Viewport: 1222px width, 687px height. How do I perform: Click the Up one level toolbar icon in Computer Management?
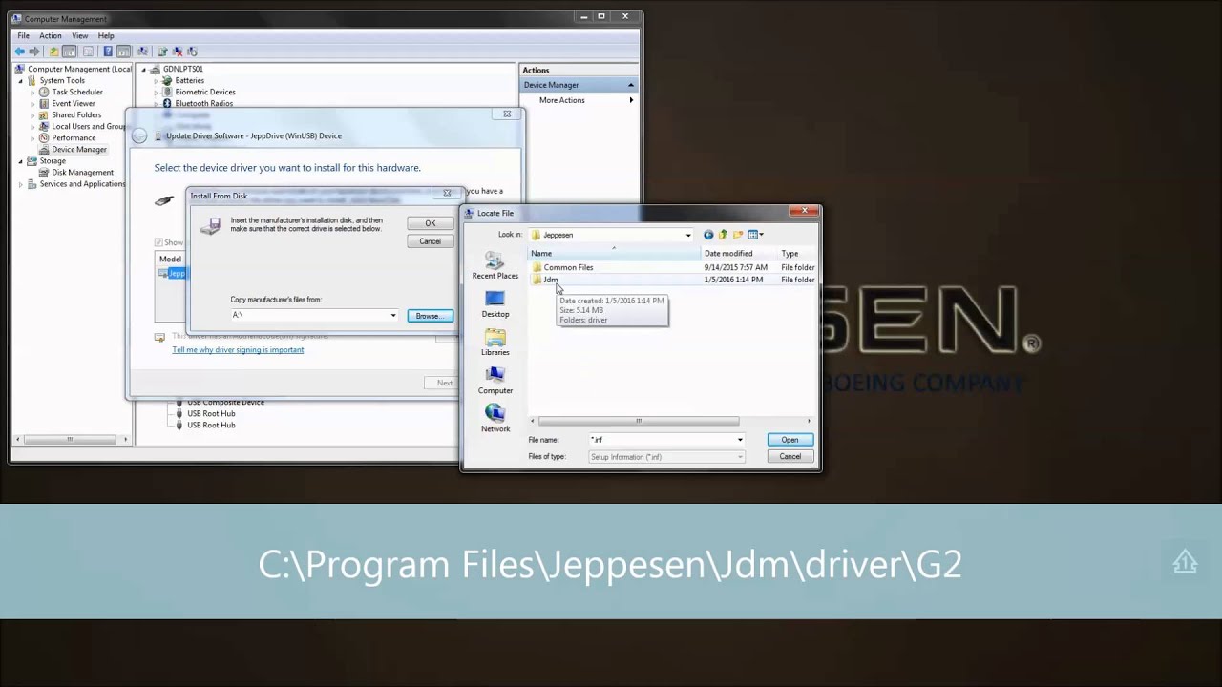[x=54, y=52]
